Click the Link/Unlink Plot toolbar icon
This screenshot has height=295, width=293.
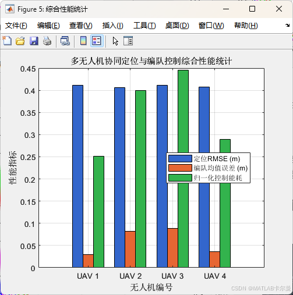pos(65,41)
